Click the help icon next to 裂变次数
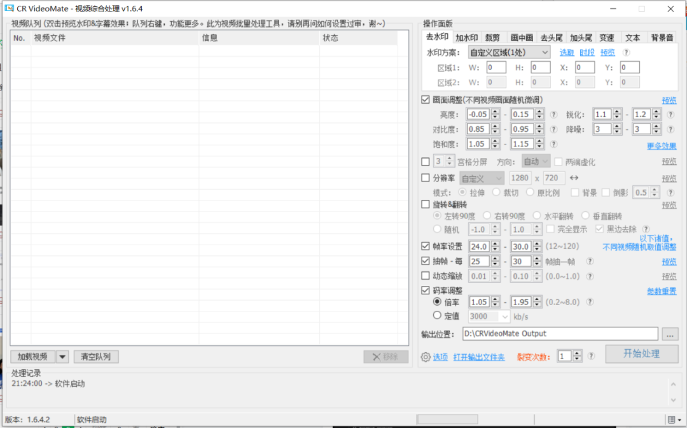The width and height of the screenshot is (687, 428). (x=592, y=356)
